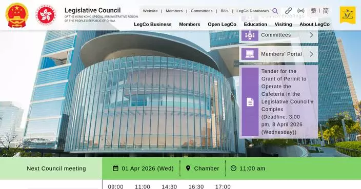This screenshot has height=189, width=361.
Task: Open the webcast broadcast icon
Action: click(300, 11)
